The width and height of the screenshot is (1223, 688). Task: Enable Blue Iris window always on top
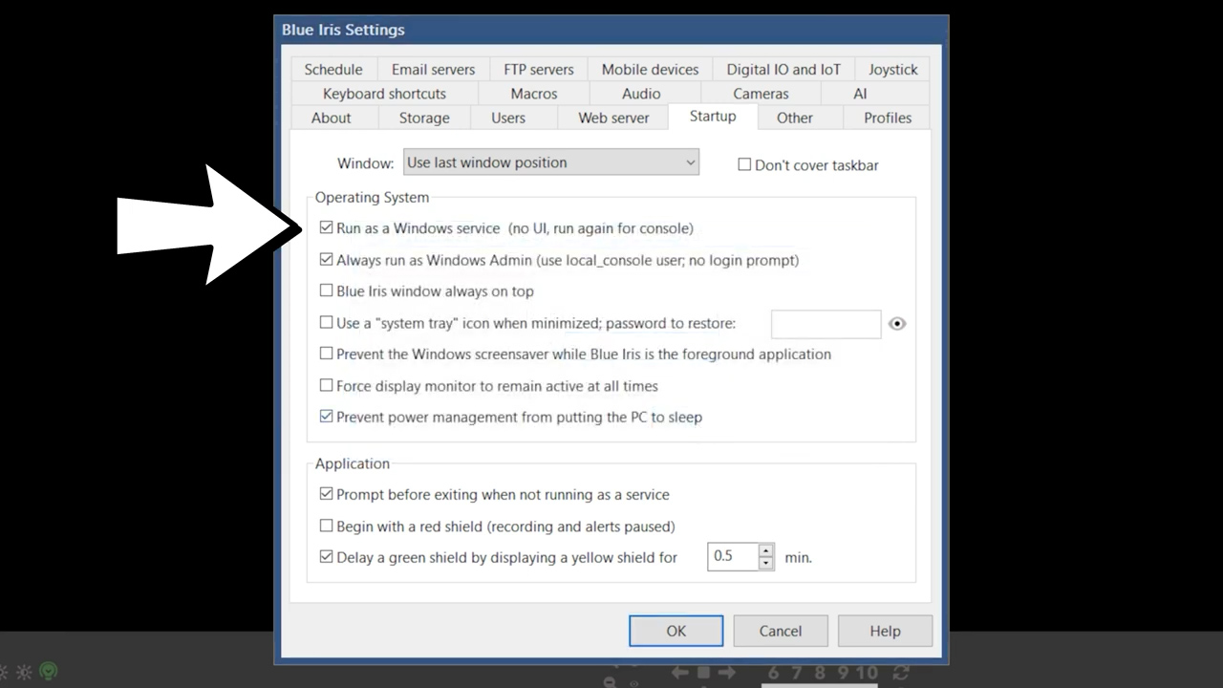point(326,291)
